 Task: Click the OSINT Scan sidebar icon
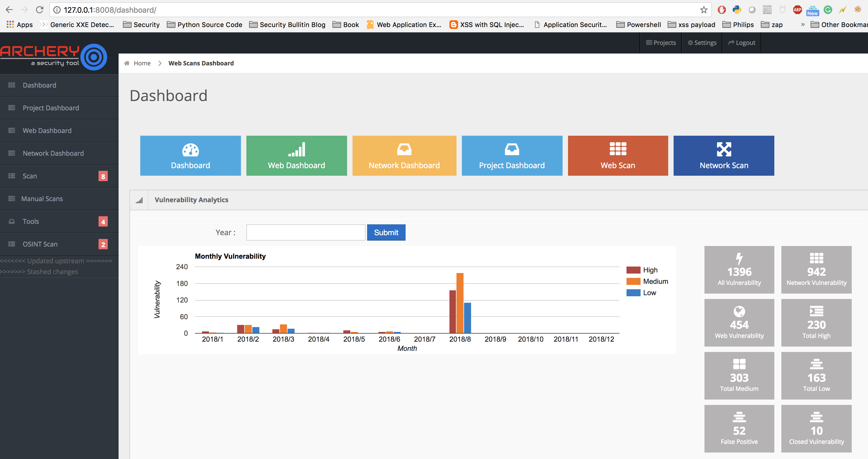click(x=12, y=244)
